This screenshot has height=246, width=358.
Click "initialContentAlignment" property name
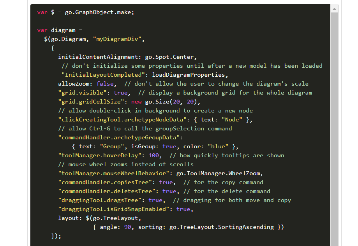point(98,57)
